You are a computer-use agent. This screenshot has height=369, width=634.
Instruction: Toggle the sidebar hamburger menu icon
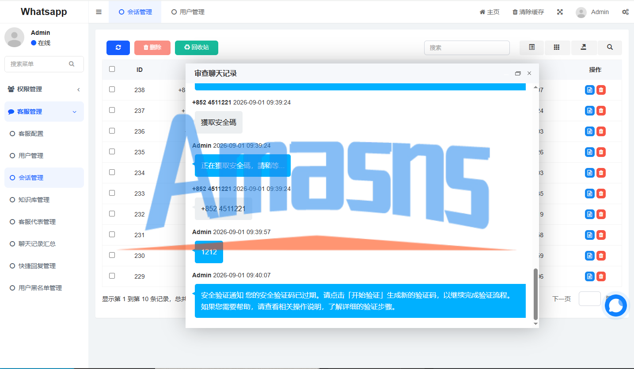[99, 12]
